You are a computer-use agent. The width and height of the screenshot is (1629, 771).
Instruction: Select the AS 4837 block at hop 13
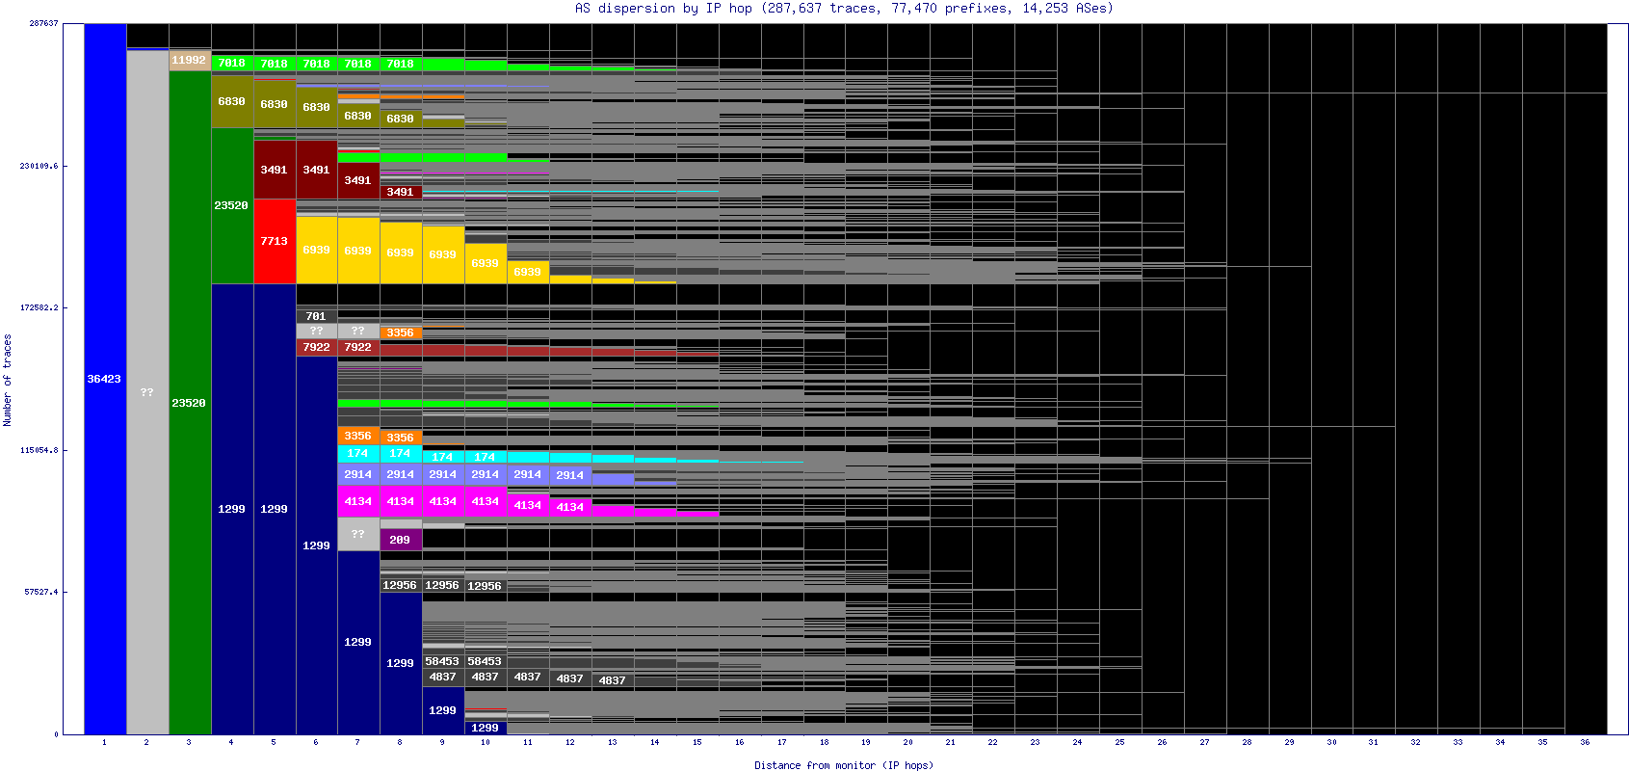pos(613,680)
